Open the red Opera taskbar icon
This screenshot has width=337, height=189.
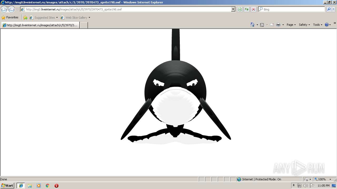point(56,186)
